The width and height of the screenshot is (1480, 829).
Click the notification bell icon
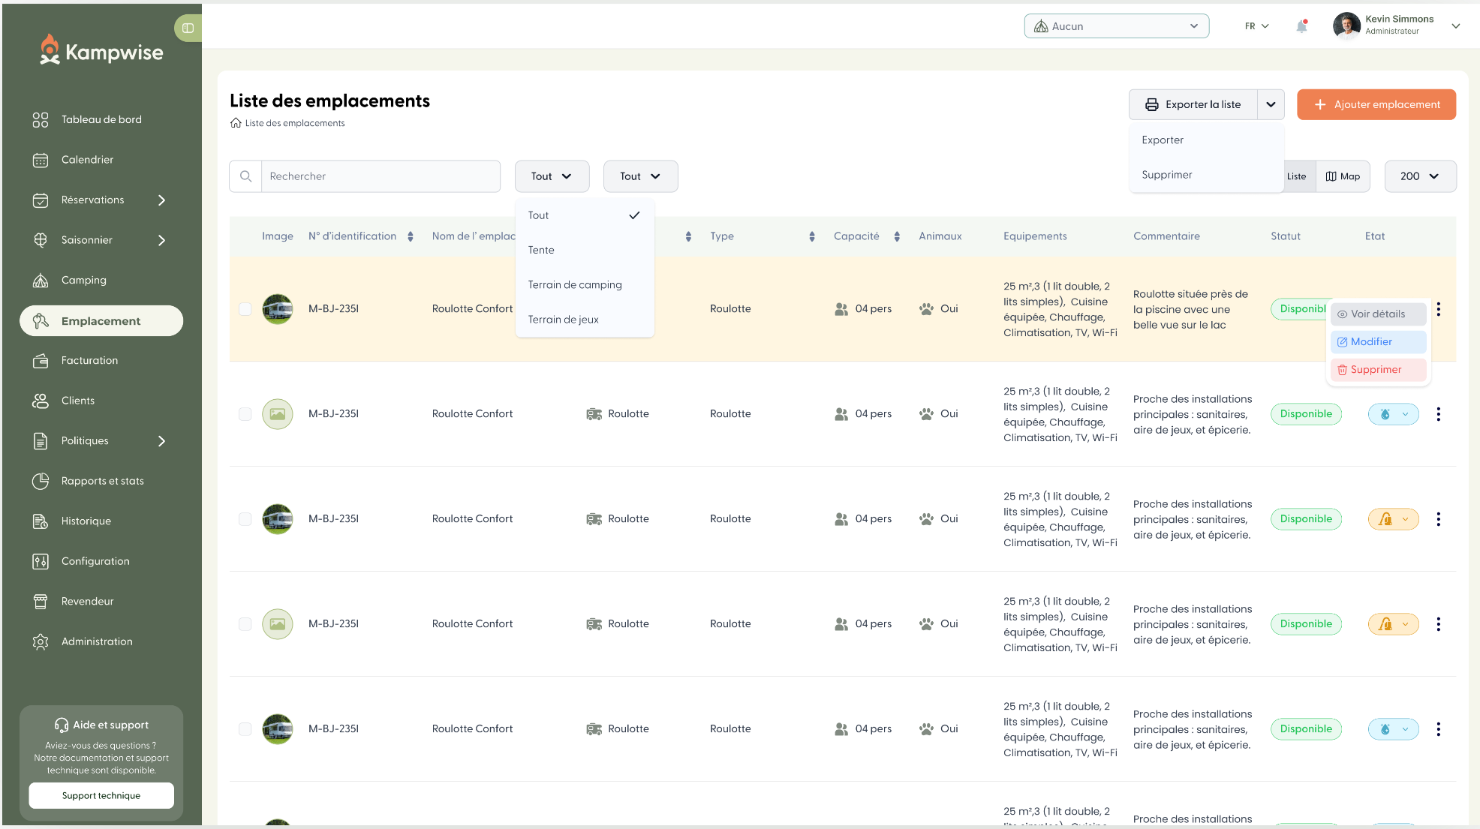tap(1301, 26)
